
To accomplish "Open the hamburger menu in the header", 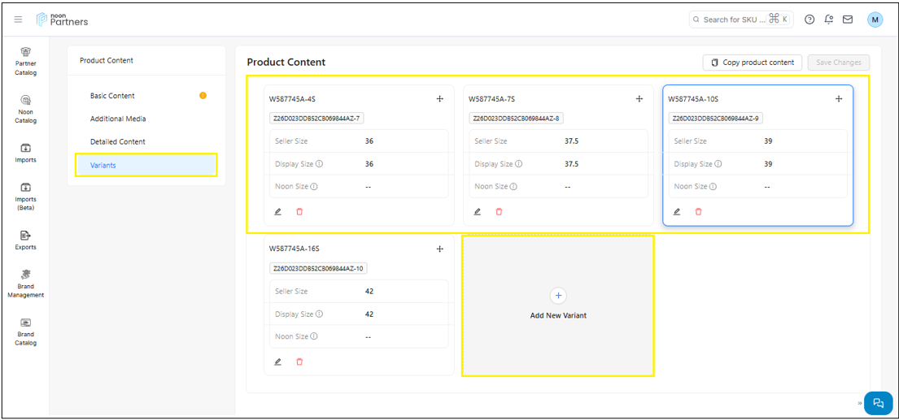I will 19,19.
